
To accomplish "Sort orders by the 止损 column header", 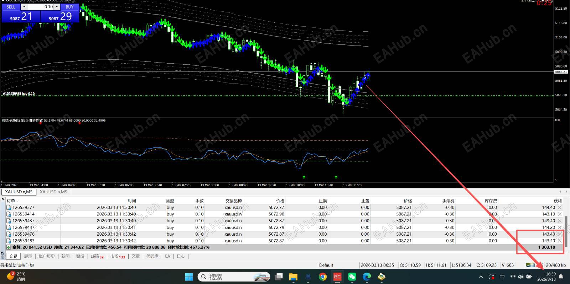I will coord(323,201).
